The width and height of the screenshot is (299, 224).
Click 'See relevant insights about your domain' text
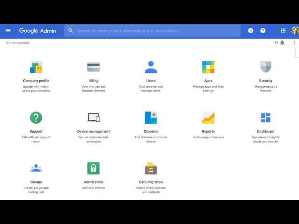(266, 139)
